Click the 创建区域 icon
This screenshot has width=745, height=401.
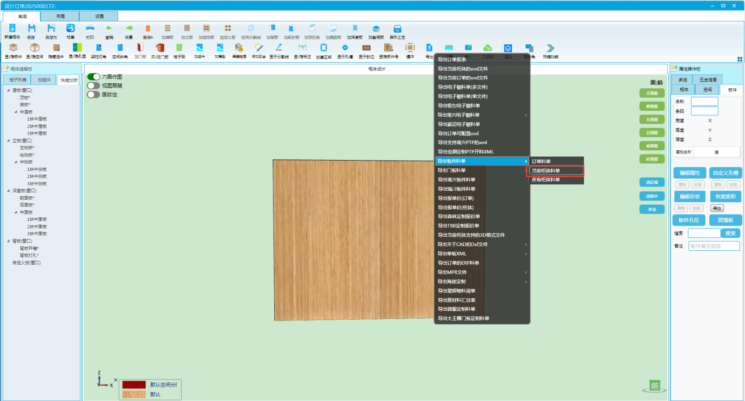click(x=324, y=48)
